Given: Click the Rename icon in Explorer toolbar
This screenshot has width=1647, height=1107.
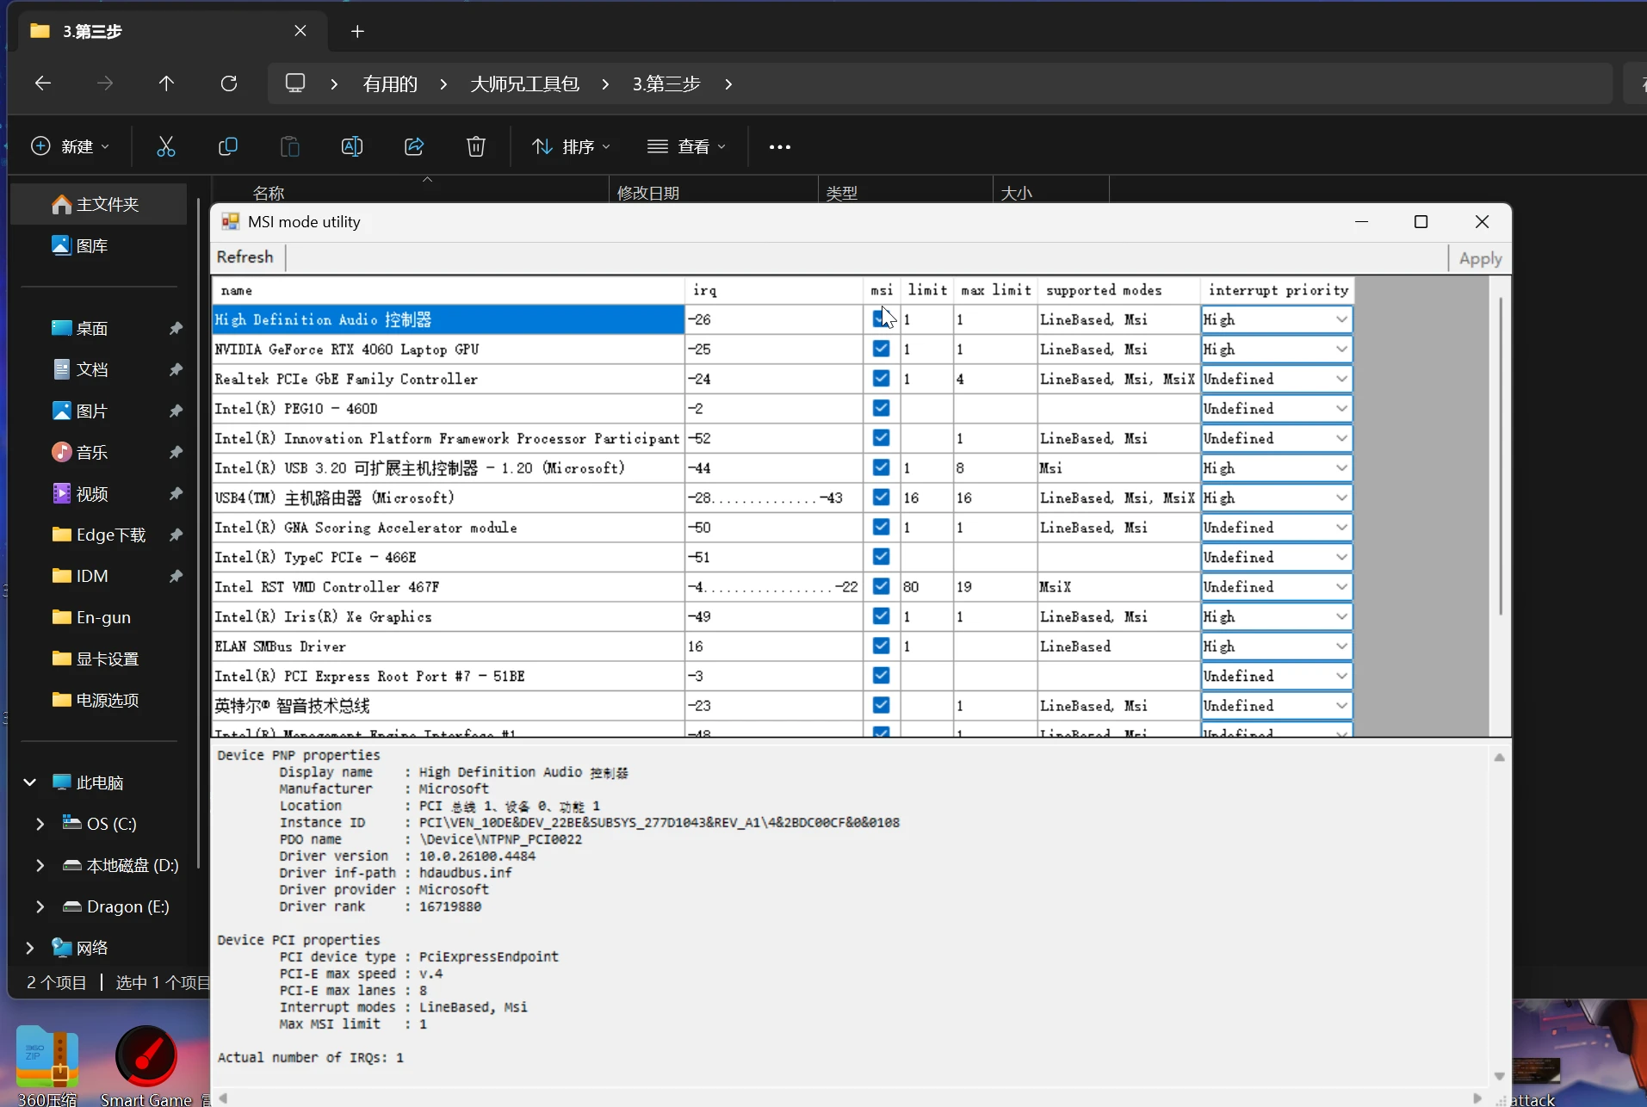Looking at the screenshot, I should tap(352, 146).
